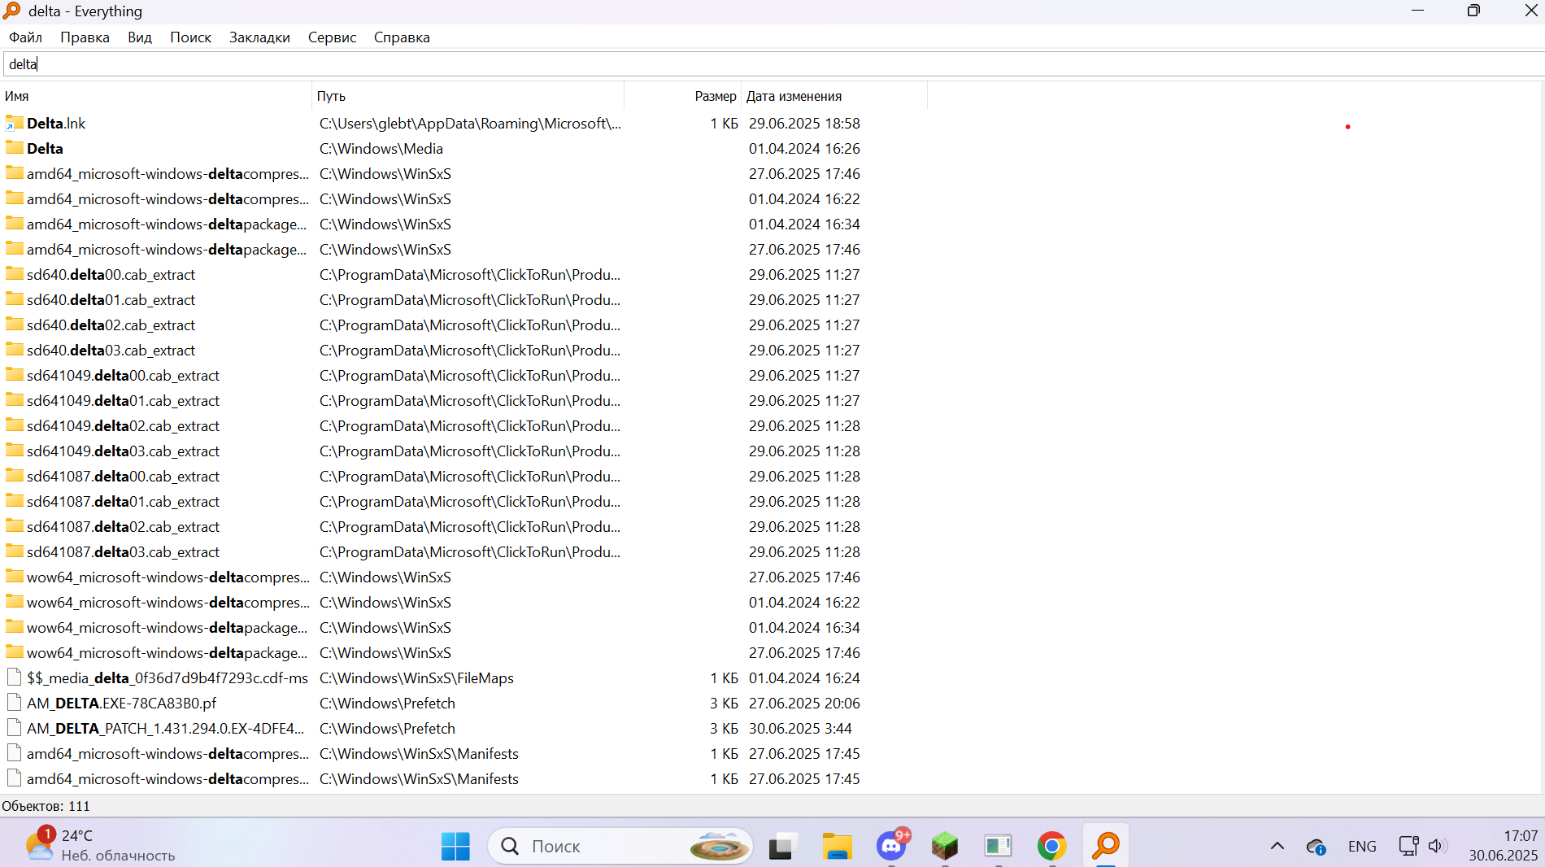
Task: Open ENG language switcher
Action: [1362, 846]
